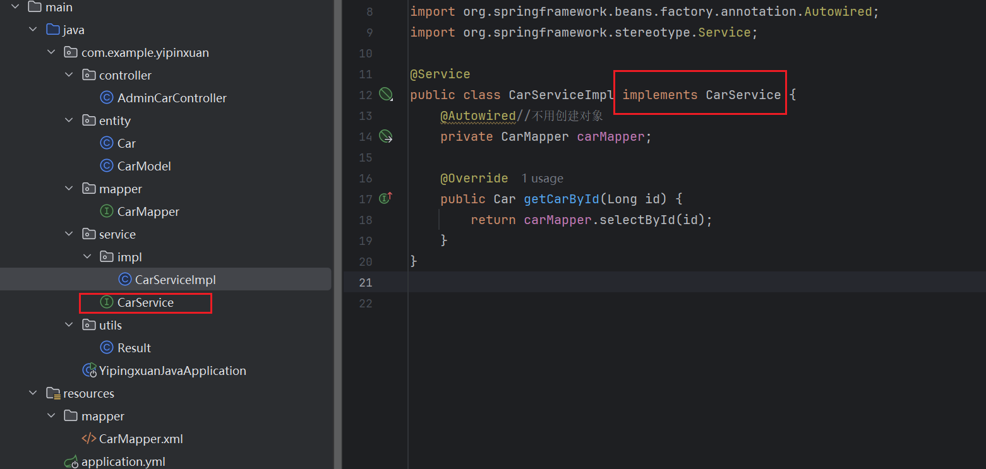Click the Autowired import statement on line 8
This screenshot has height=469, width=986.
(645, 11)
